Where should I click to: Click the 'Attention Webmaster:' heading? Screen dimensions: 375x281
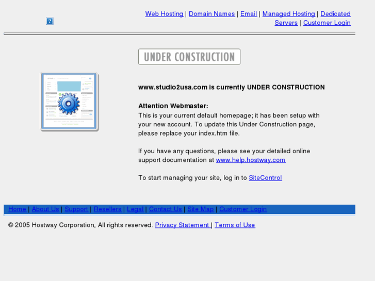tap(173, 106)
